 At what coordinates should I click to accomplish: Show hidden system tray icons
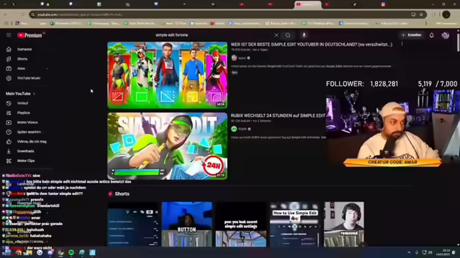tap(409, 252)
